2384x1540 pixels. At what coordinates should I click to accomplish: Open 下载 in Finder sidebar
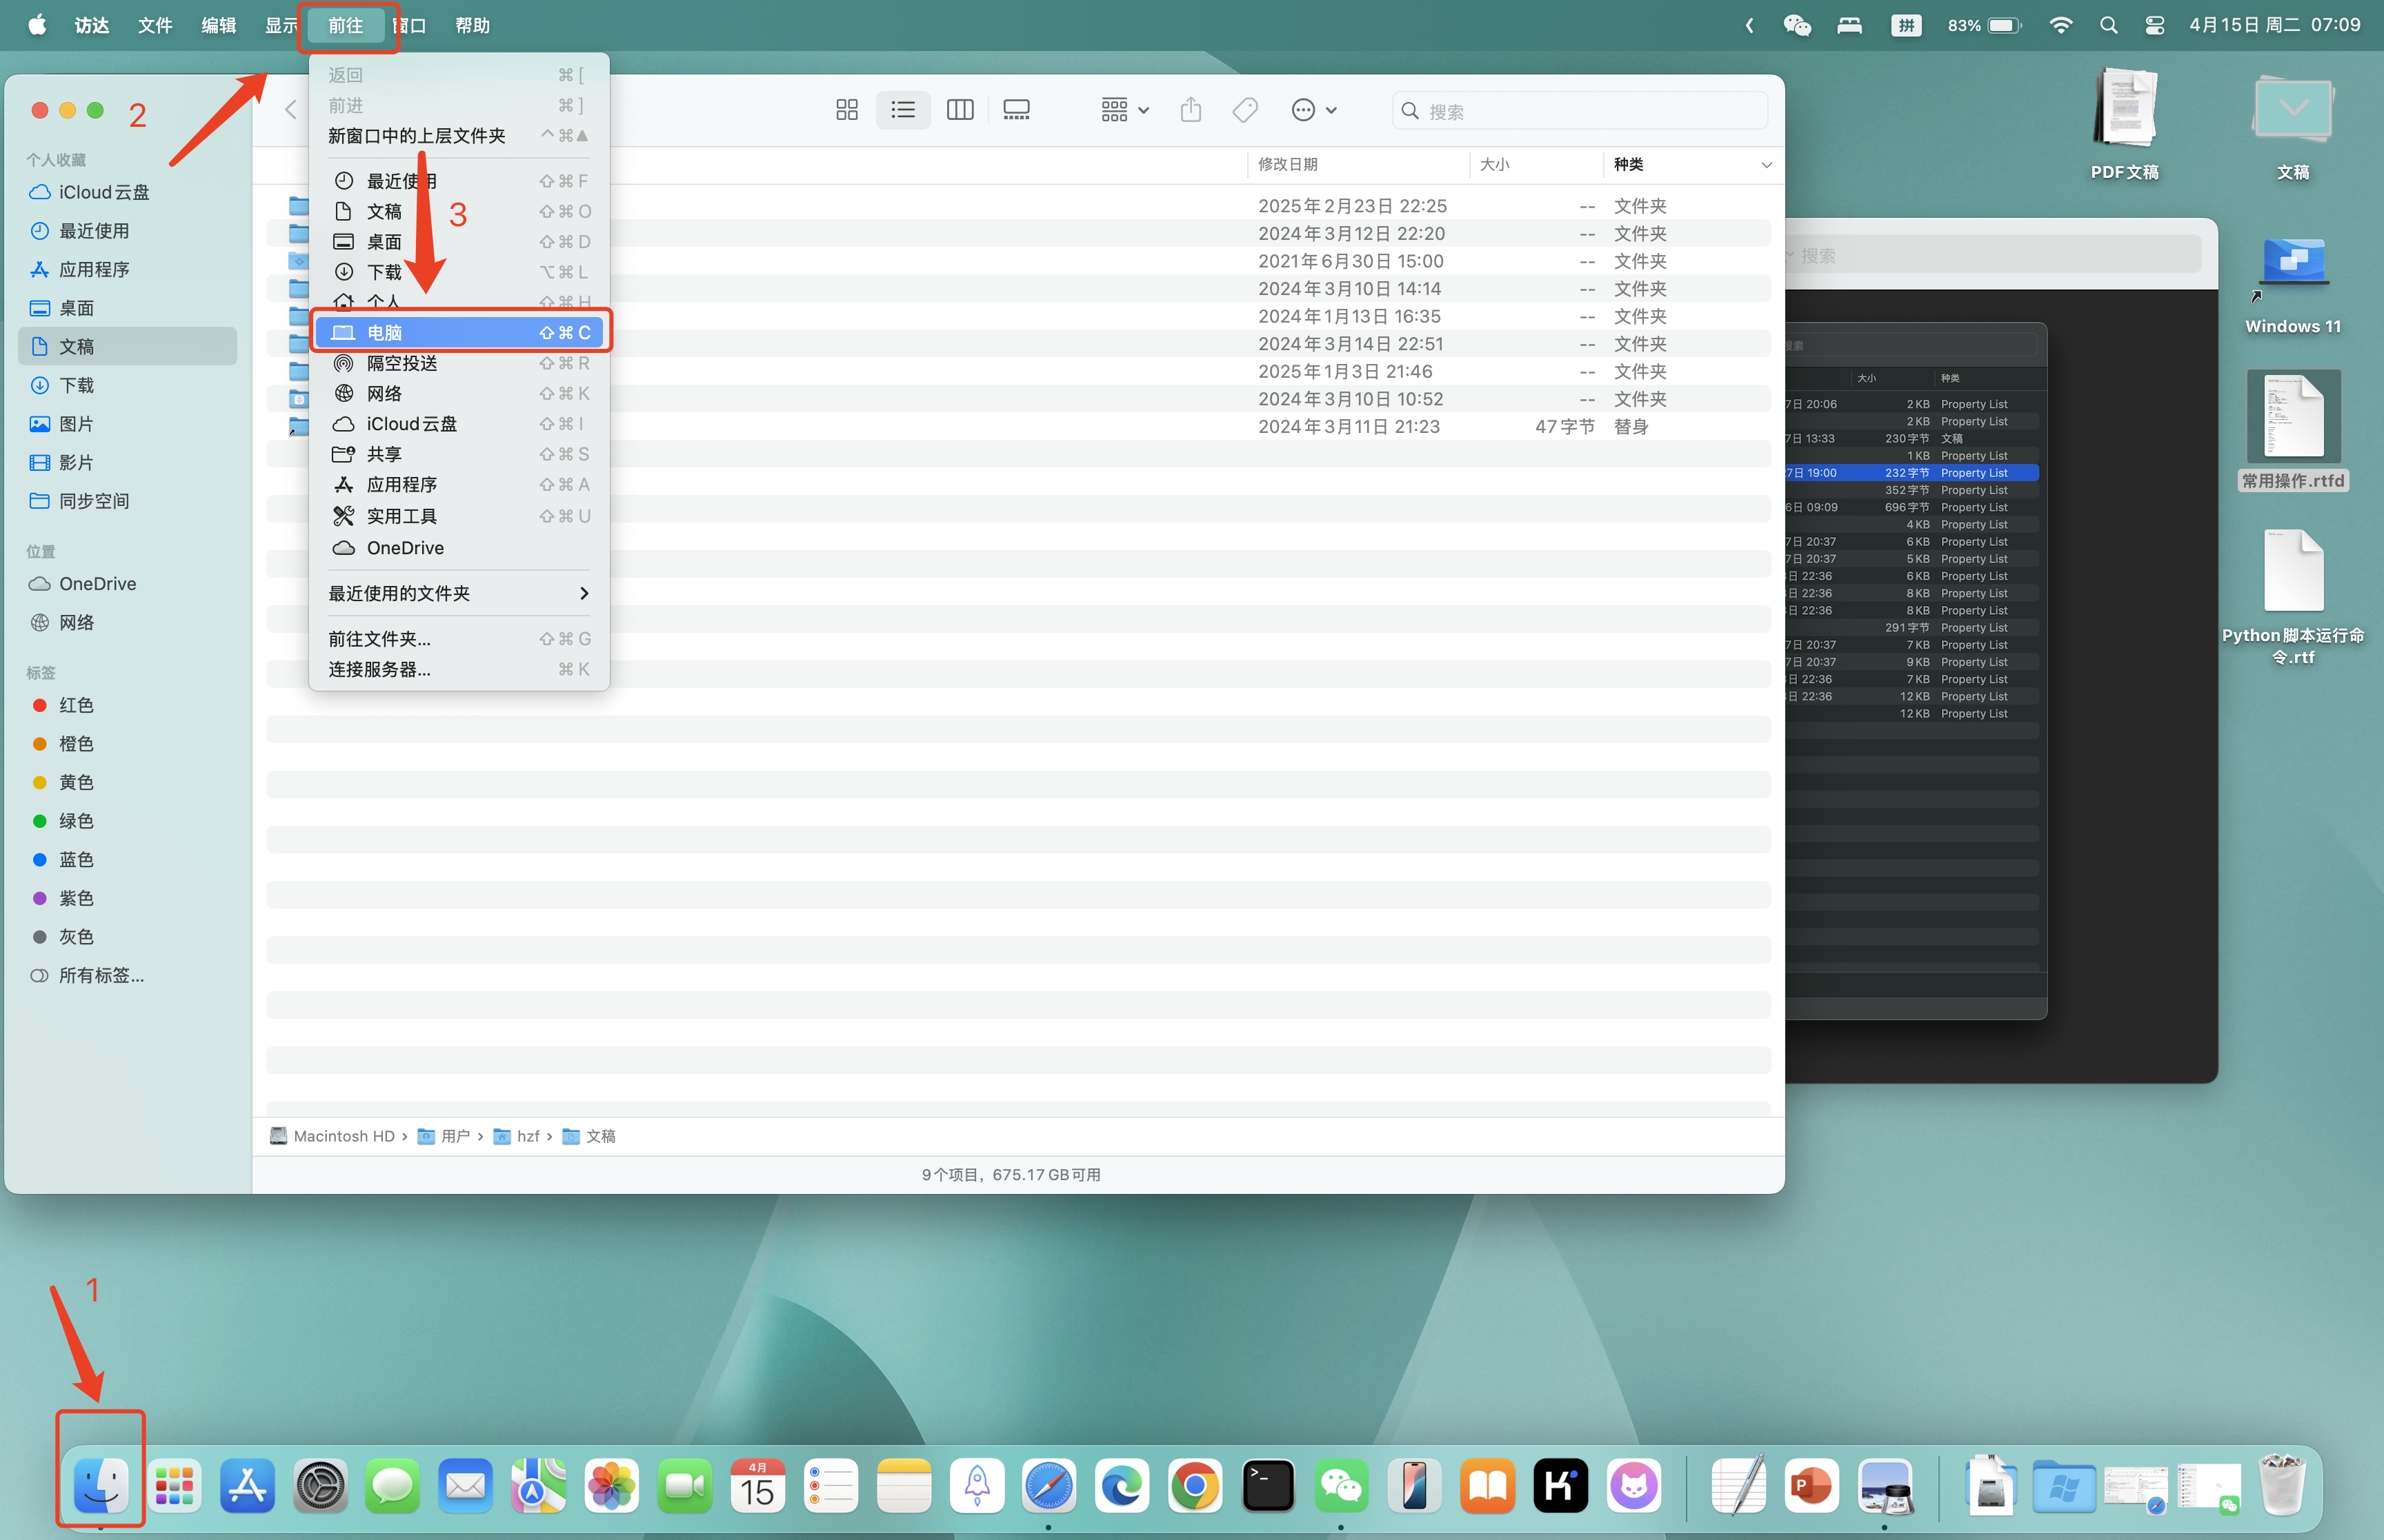coord(76,385)
